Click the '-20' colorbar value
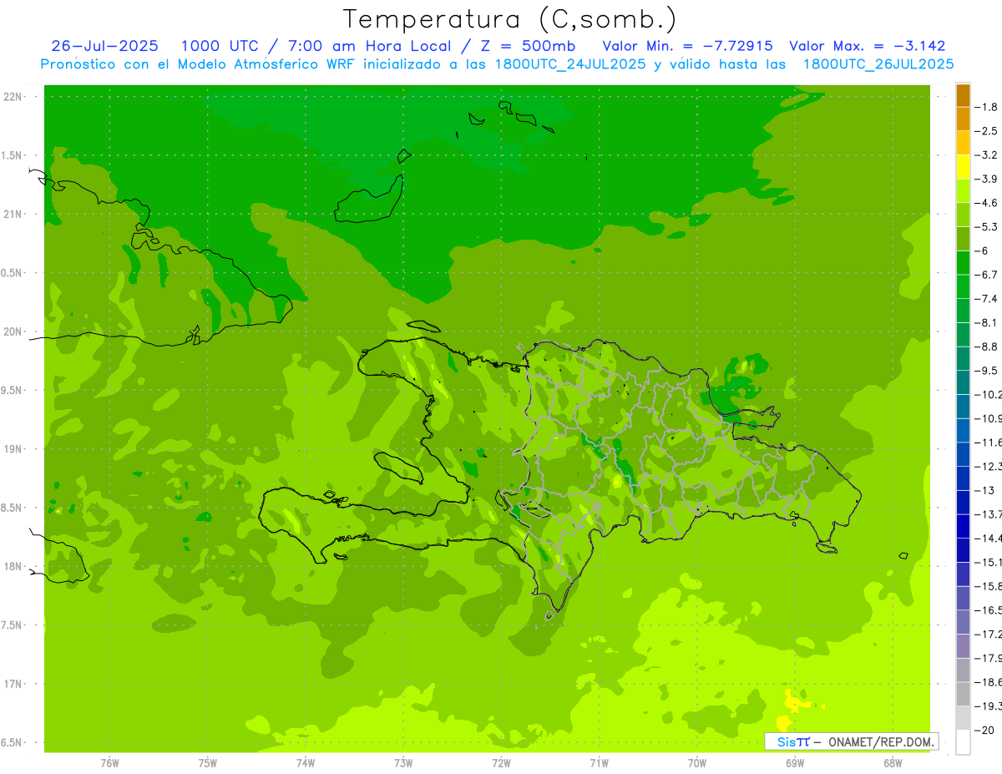1002x774 pixels. tap(985, 730)
